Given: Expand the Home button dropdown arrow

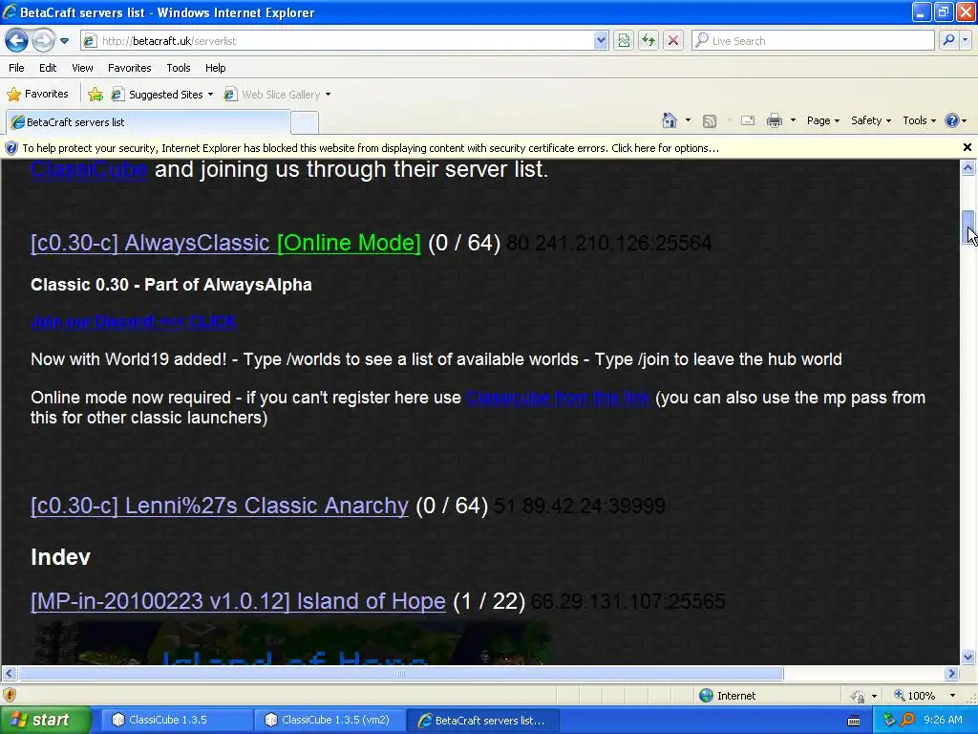Looking at the screenshot, I should [x=688, y=120].
